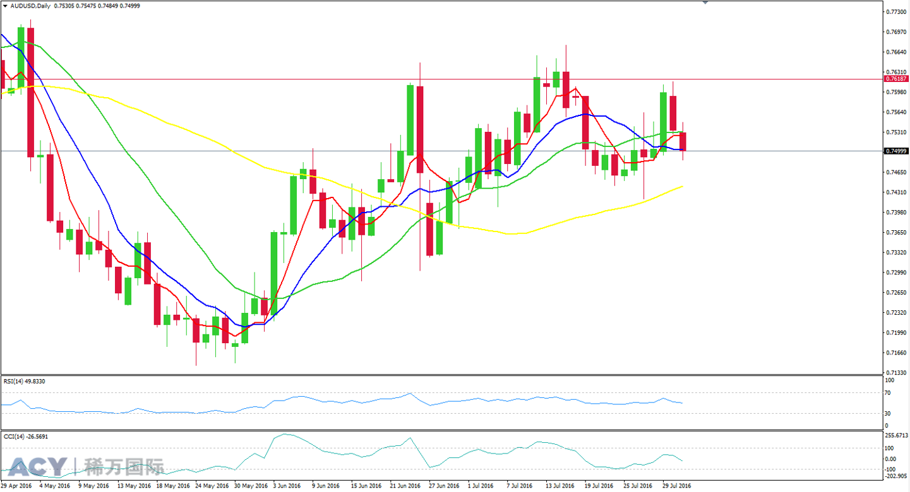Click the AUDUSD,Daily chart title text

31,6
